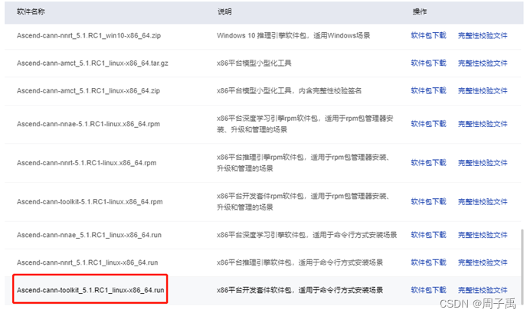Open integrity check file for nnrt linux run

[483, 262]
